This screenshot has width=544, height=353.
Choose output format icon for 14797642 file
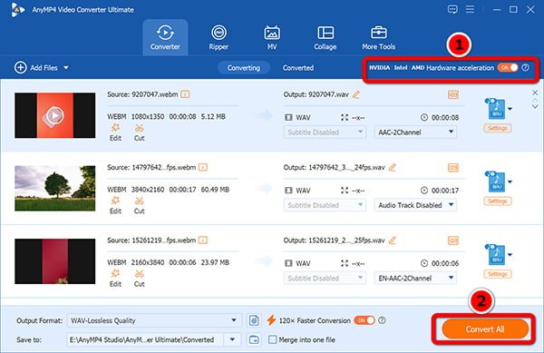(498, 181)
